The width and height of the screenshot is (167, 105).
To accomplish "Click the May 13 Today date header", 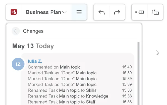I will coord(33,46).
